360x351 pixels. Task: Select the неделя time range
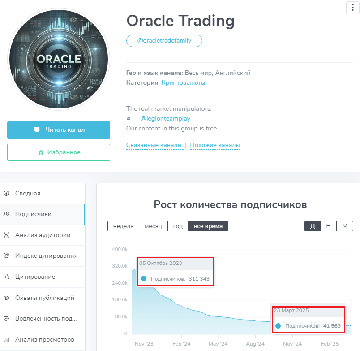(x=123, y=226)
